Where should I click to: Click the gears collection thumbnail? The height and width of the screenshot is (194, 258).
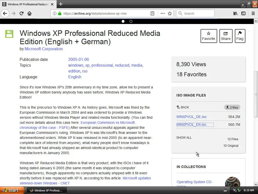click(x=233, y=182)
